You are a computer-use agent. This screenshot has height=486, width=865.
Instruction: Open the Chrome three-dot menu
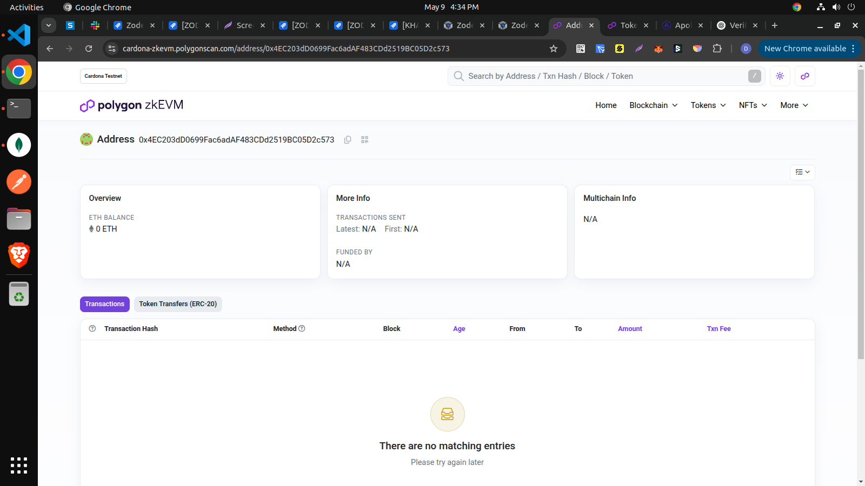coord(853,49)
